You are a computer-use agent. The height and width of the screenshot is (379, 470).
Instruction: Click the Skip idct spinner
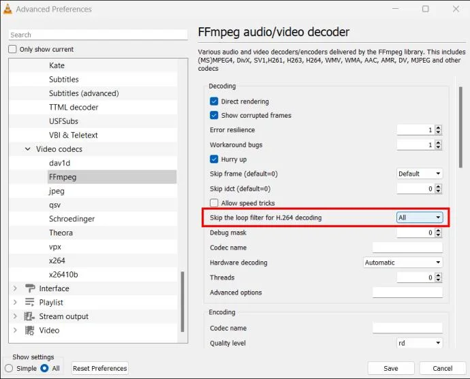pyautogui.click(x=420, y=189)
